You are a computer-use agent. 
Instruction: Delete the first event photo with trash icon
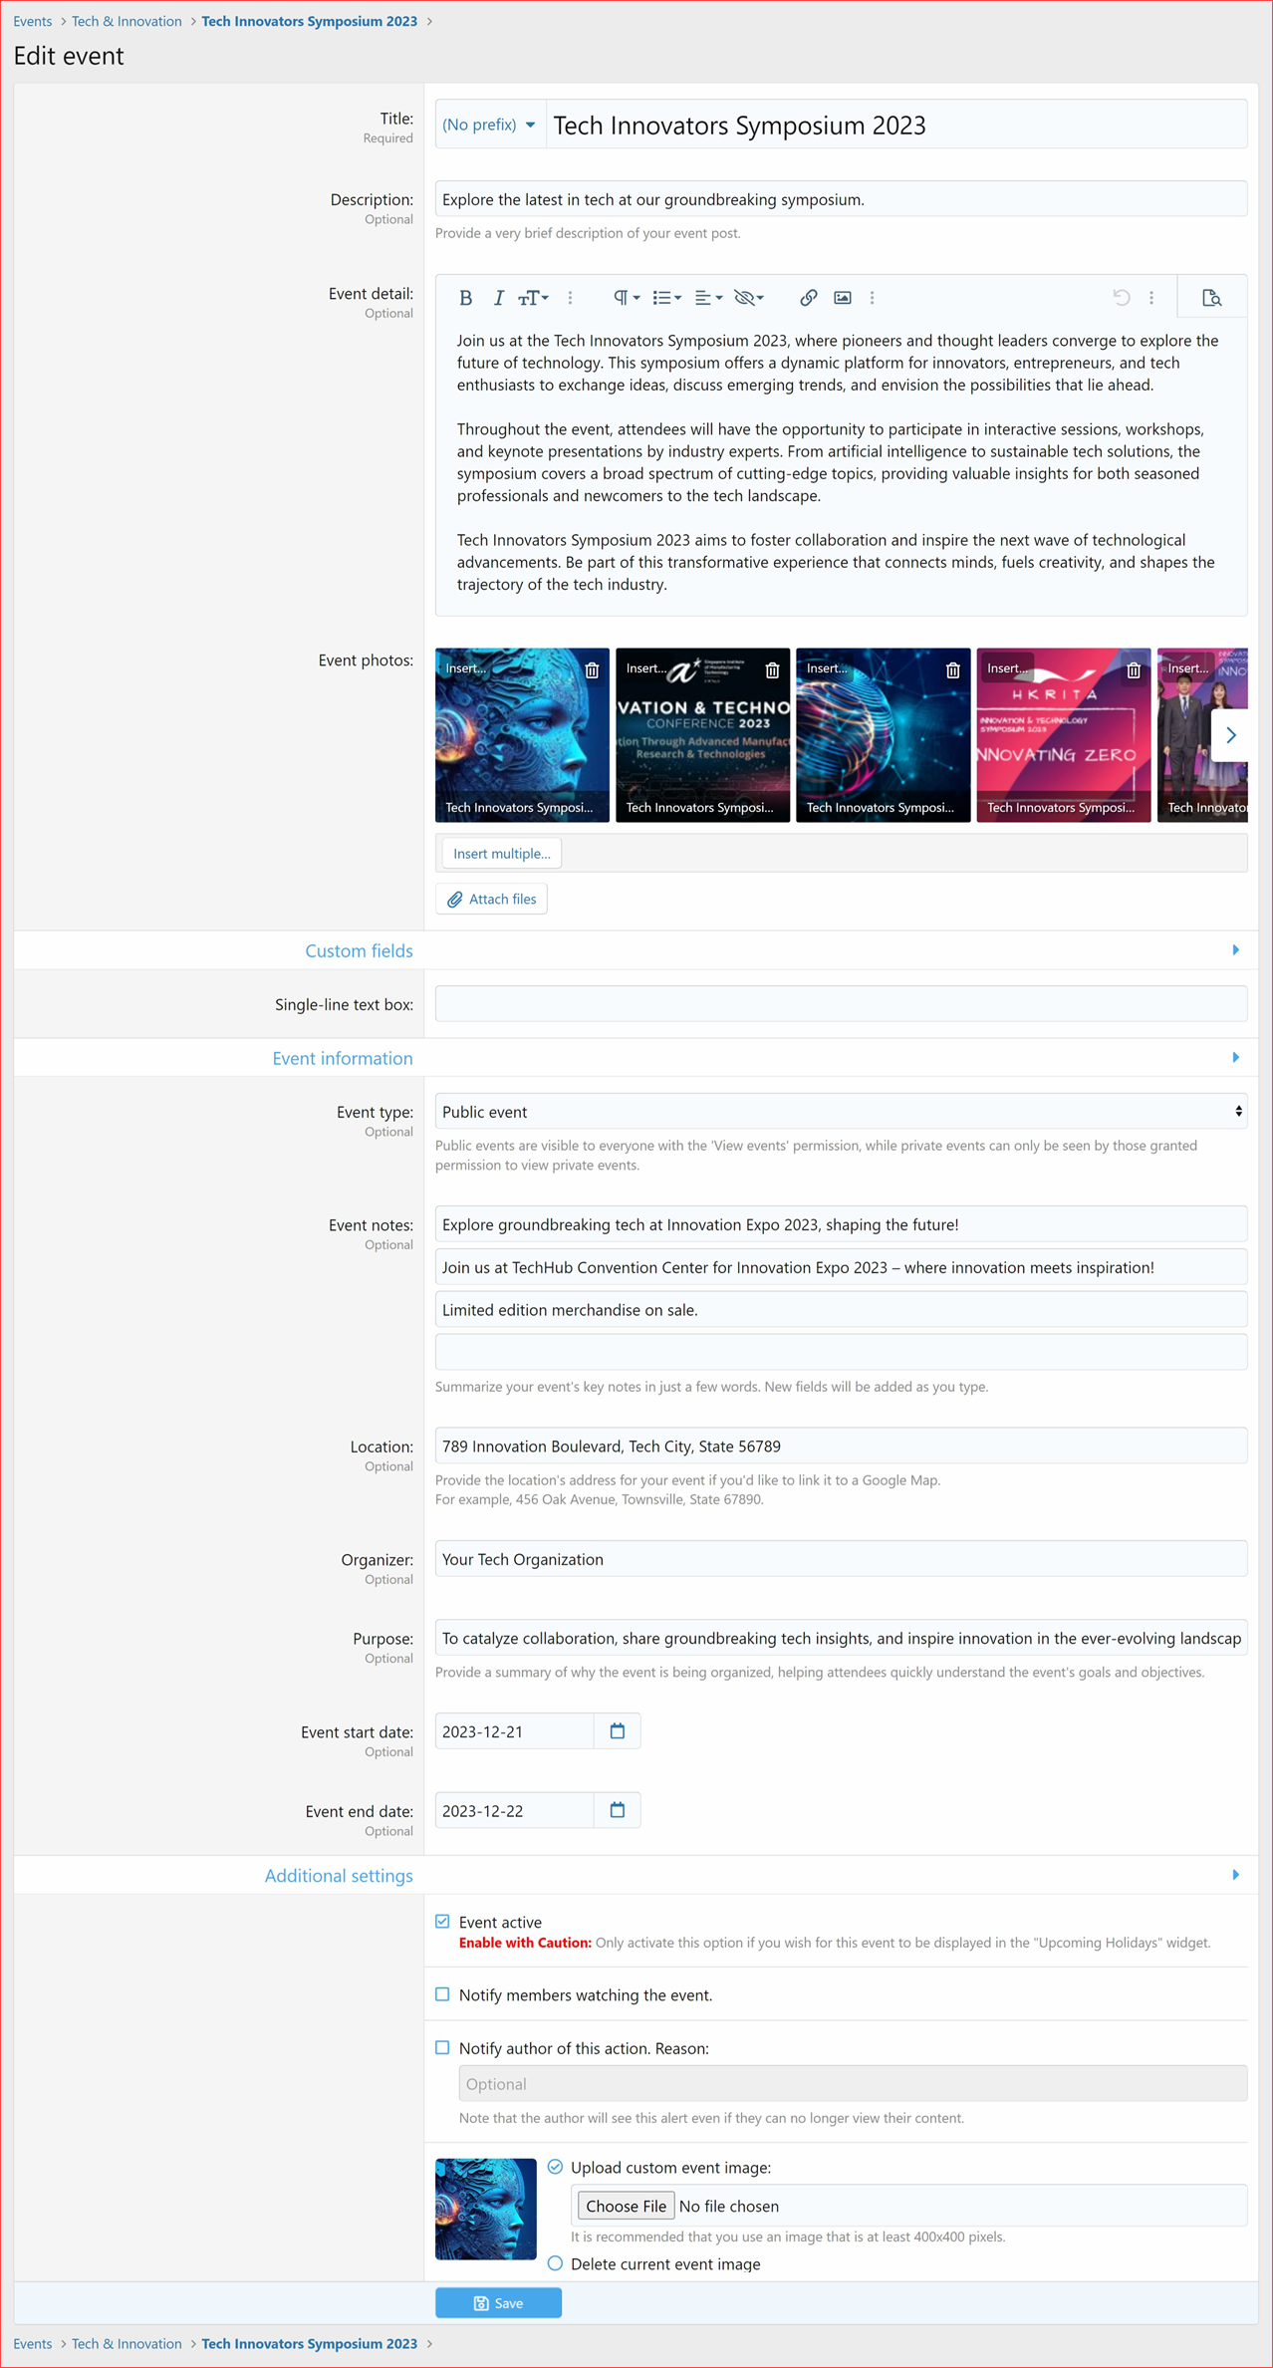click(x=592, y=670)
